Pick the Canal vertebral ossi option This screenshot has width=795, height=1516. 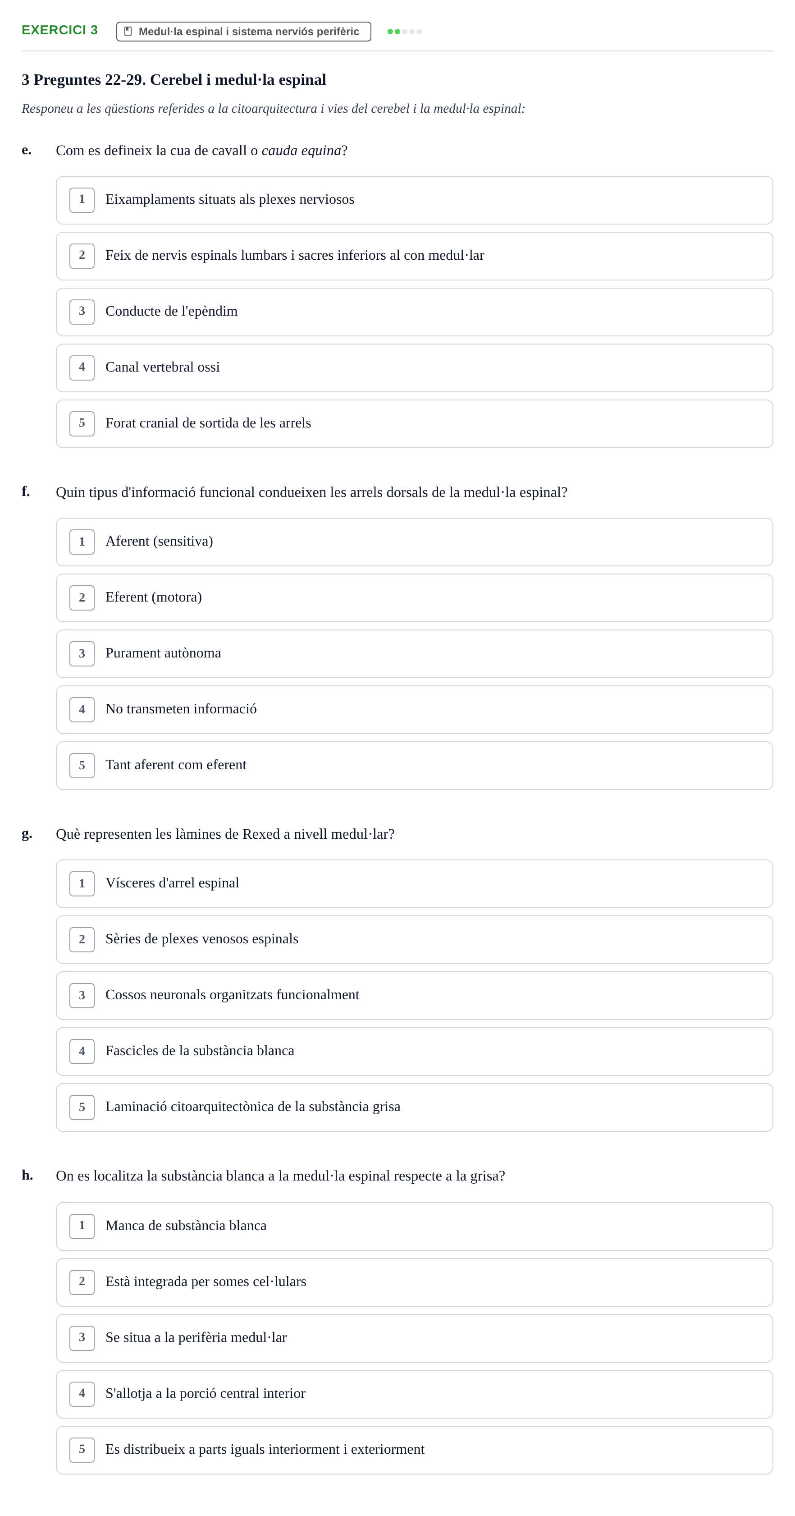click(414, 368)
